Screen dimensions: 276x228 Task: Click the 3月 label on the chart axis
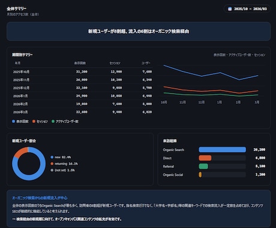[x=257, y=102]
